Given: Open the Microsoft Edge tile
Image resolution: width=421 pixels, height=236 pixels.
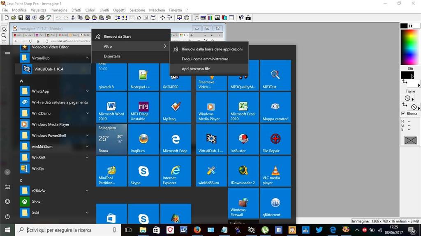Looking at the screenshot, I should tap(176, 139).
